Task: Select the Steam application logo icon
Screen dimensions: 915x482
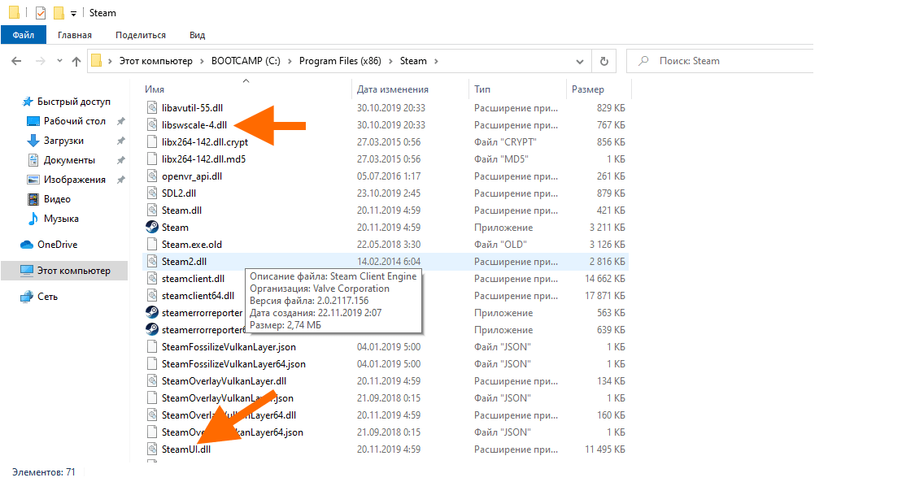Action: click(x=152, y=228)
